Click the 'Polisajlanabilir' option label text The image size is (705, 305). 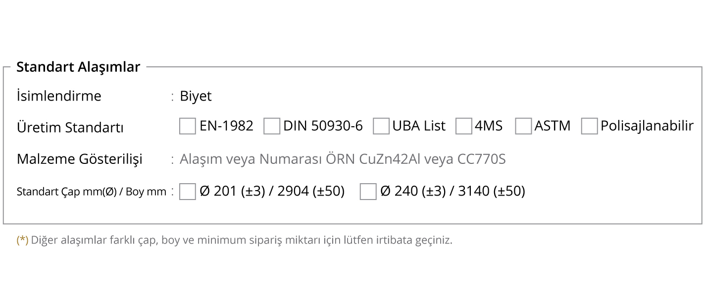647,126
